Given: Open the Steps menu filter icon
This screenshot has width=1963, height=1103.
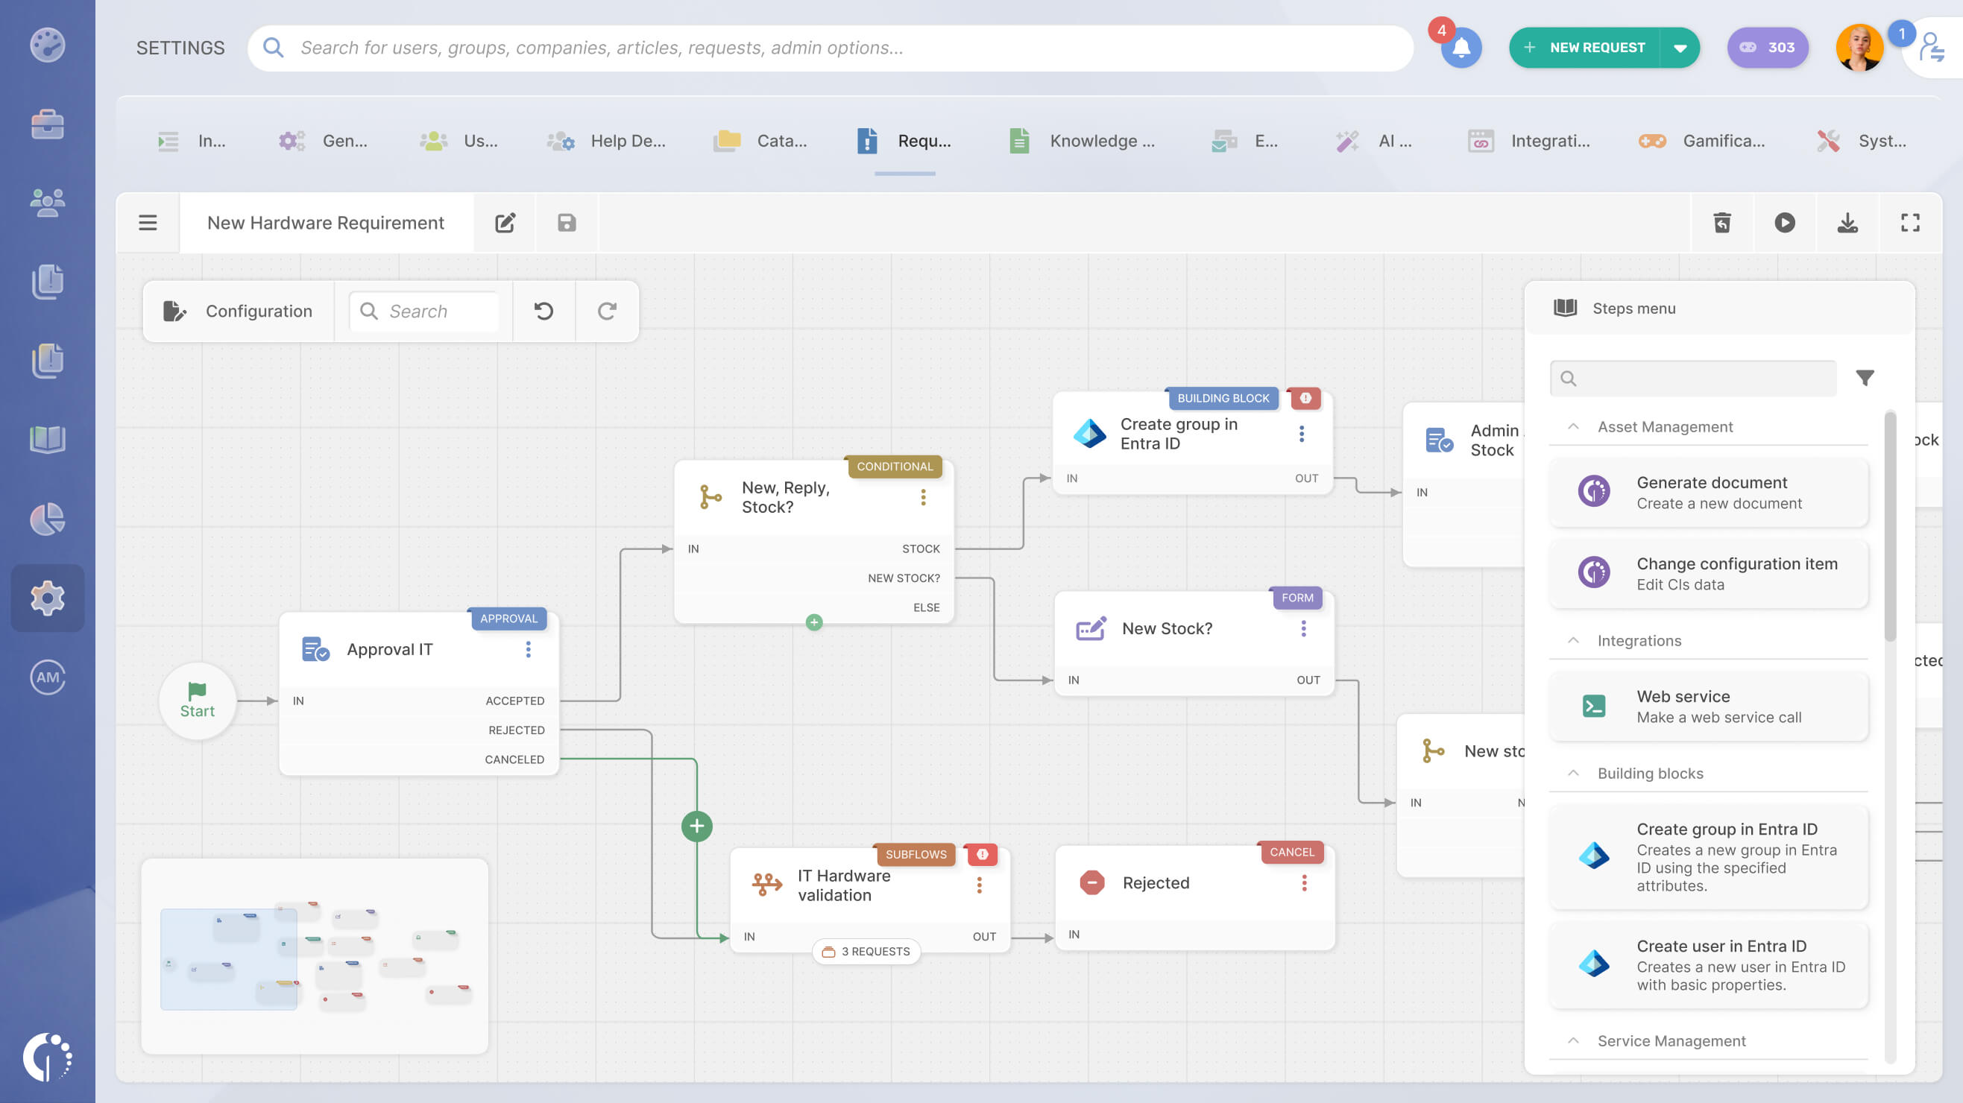Looking at the screenshot, I should (1865, 377).
